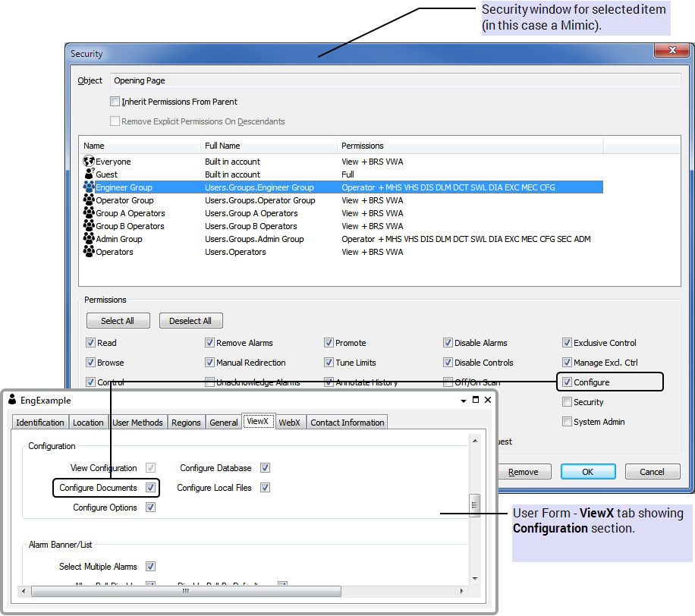Close the EngExample form
695x616 pixels.
click(488, 400)
